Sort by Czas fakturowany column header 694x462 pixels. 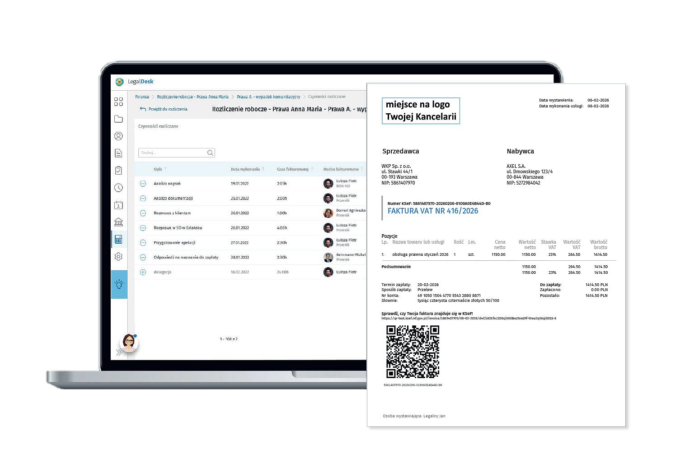(293, 169)
